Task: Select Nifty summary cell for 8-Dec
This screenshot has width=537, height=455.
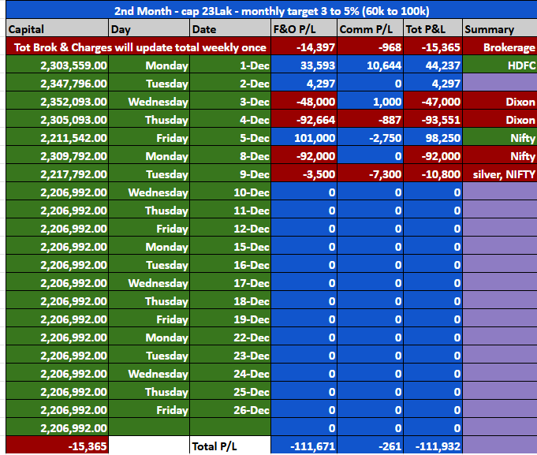Action: pos(500,156)
